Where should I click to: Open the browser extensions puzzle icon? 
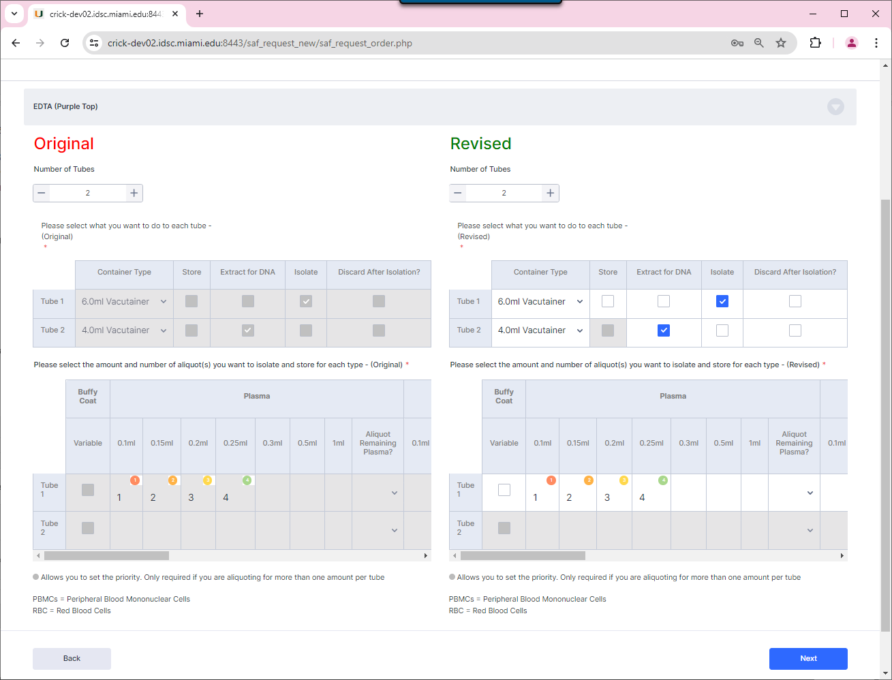815,43
